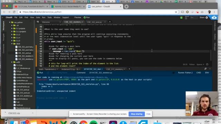Open the Find menu

click(26, 18)
